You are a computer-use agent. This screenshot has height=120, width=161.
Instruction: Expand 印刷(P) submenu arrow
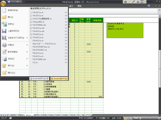click(x=27, y=45)
